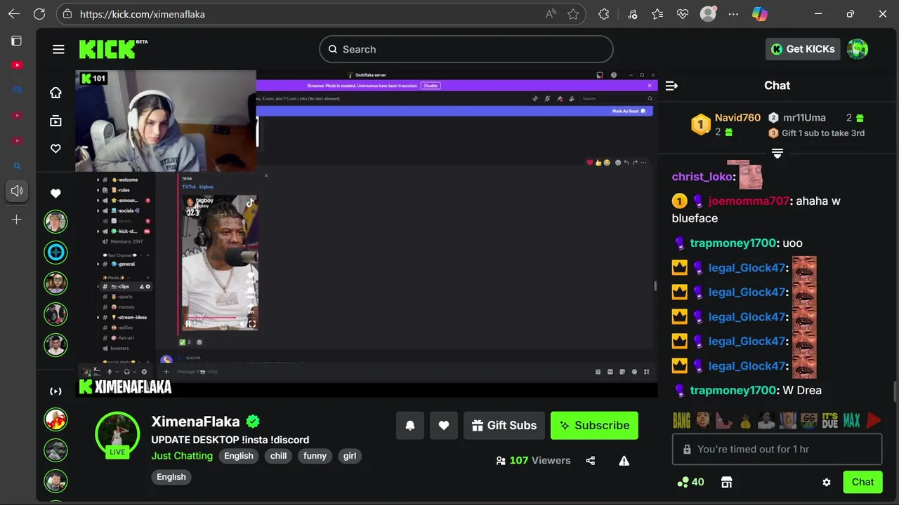Add this page to favorites star
899x505 pixels.
[x=573, y=14]
